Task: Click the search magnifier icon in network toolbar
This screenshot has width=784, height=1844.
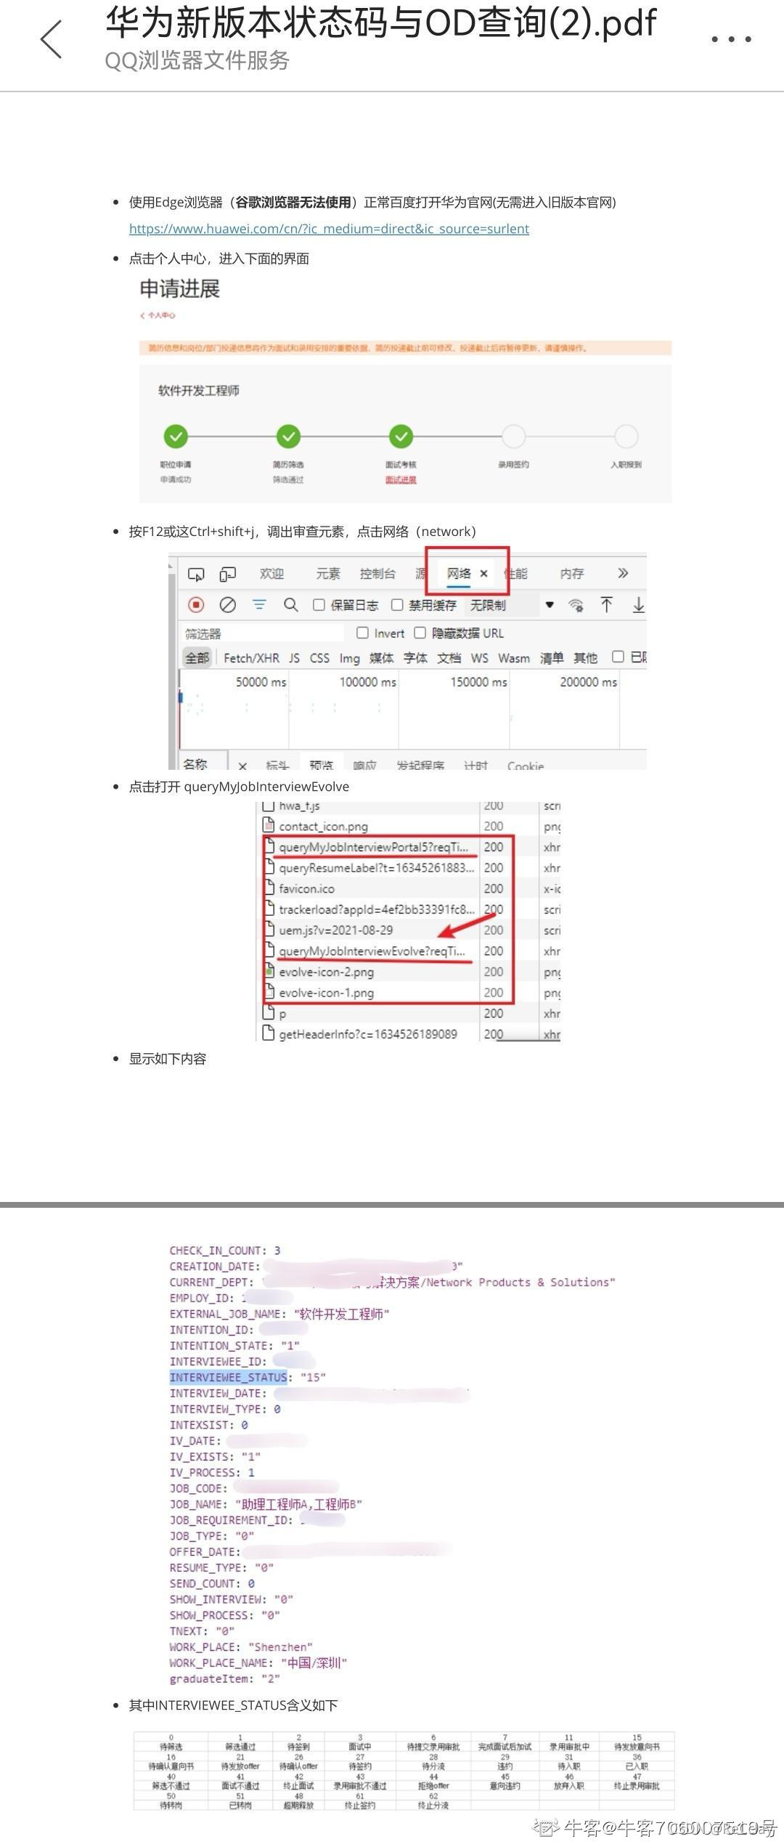Action: (x=291, y=605)
